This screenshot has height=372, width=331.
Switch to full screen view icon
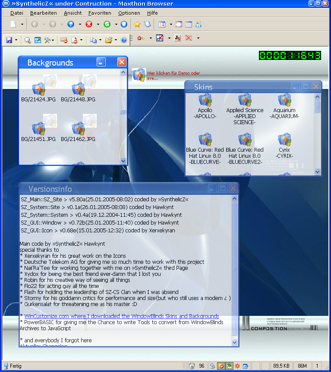(x=179, y=24)
